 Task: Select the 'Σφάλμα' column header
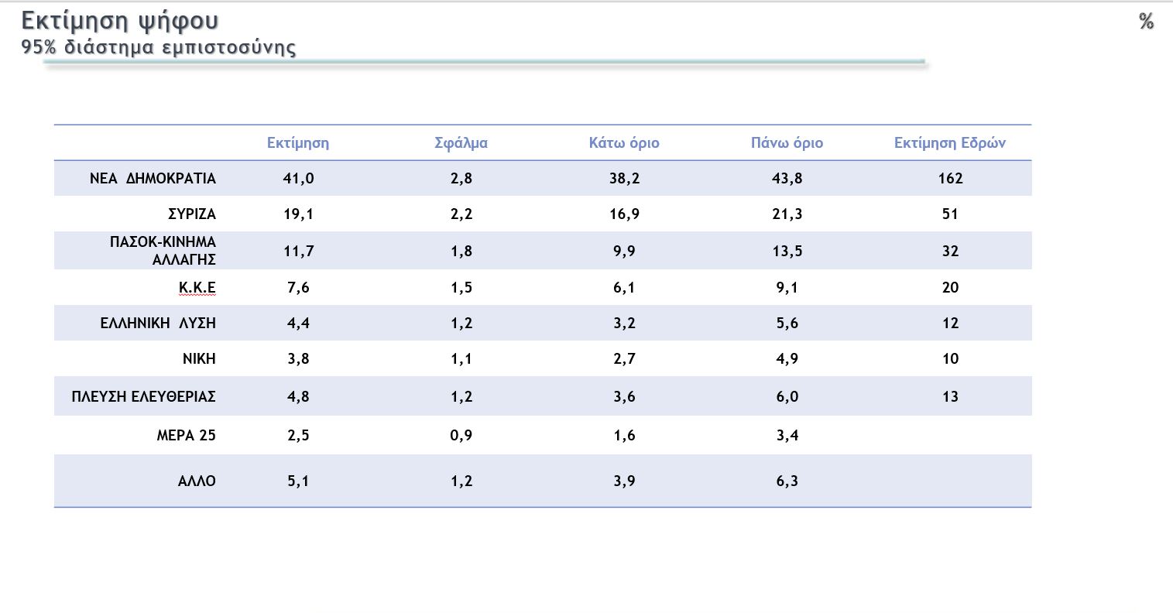click(461, 143)
